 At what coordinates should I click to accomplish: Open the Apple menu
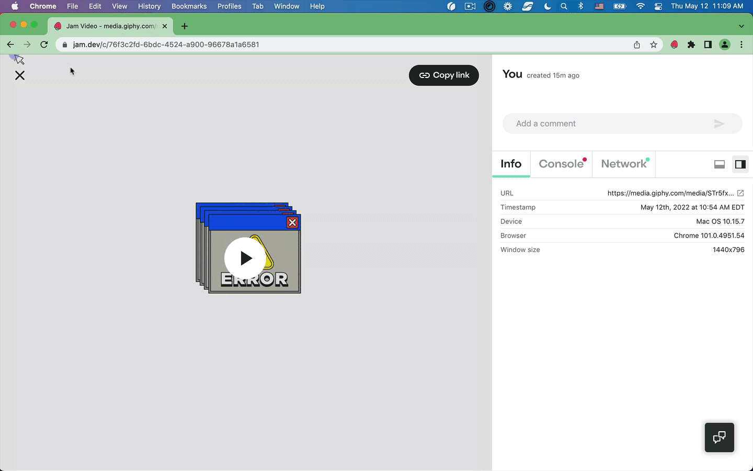point(15,6)
